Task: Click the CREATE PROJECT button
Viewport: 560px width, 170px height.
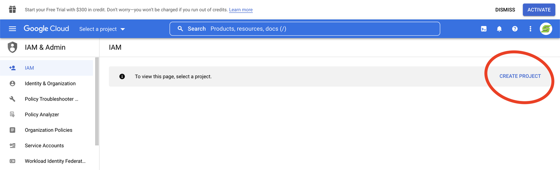Action: (520, 76)
